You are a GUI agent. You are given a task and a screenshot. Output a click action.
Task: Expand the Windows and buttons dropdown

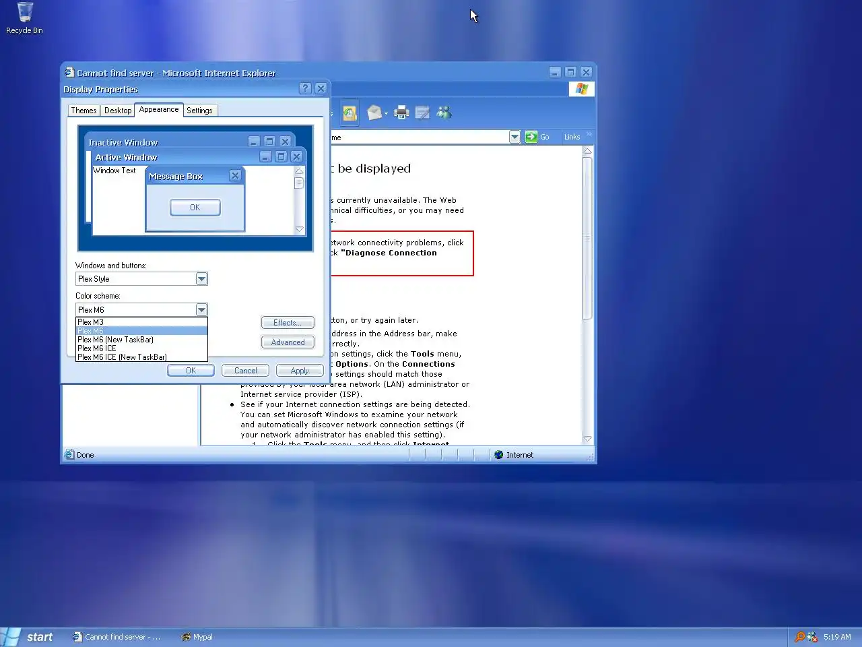pos(201,279)
